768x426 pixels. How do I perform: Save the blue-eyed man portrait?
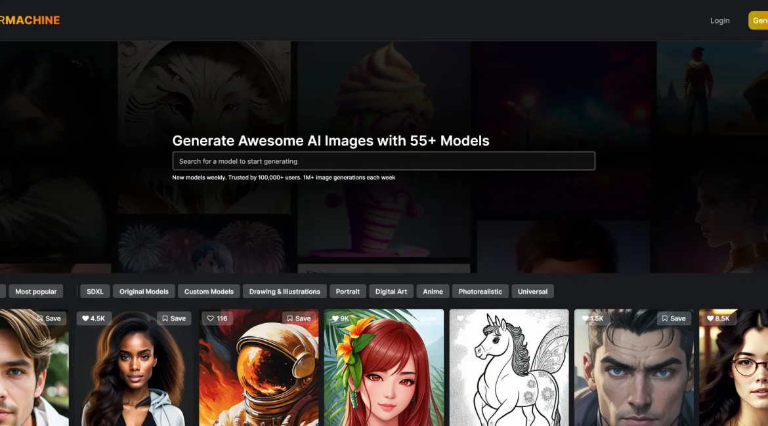coord(674,319)
